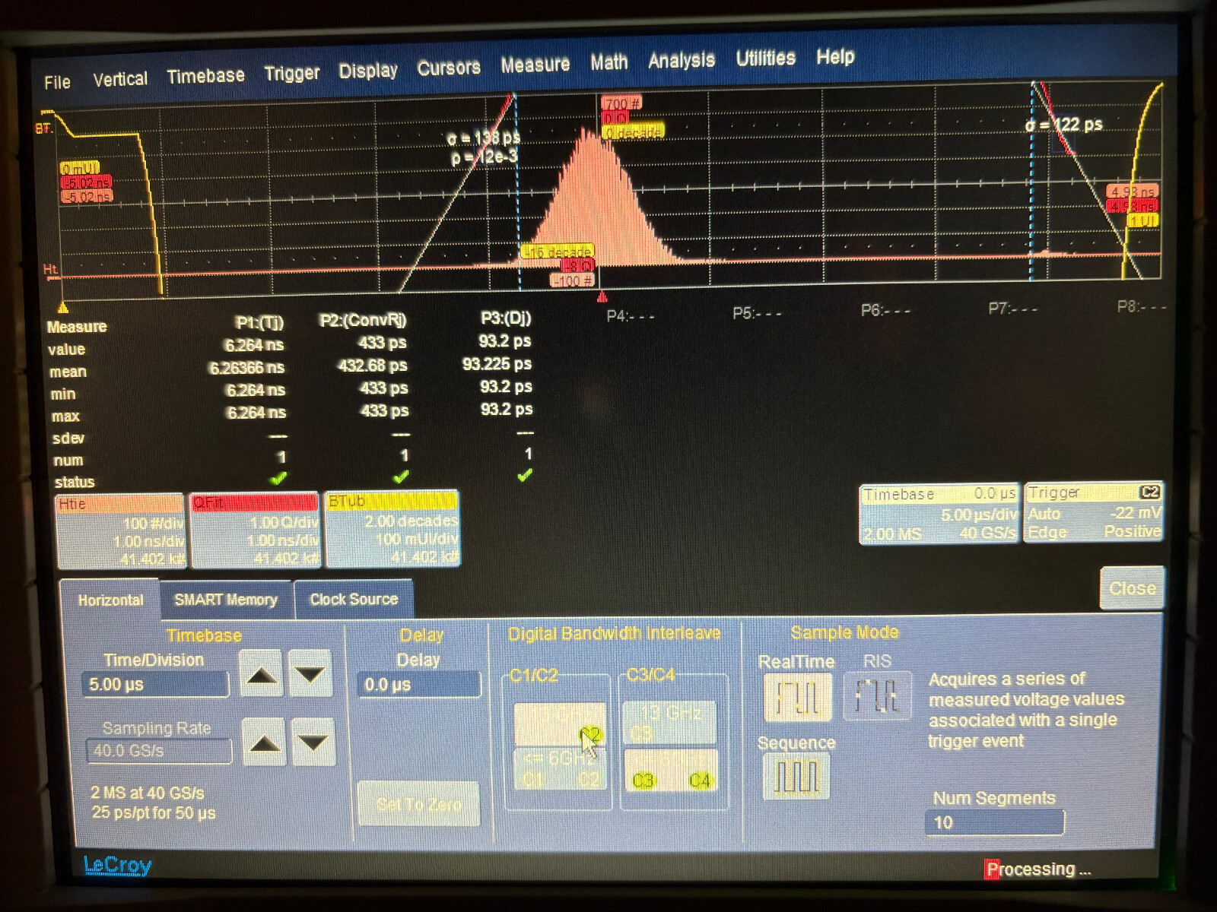Screen dimensions: 1217x912
Task: Click the σ = 122 ps annotation
Action: (1063, 125)
